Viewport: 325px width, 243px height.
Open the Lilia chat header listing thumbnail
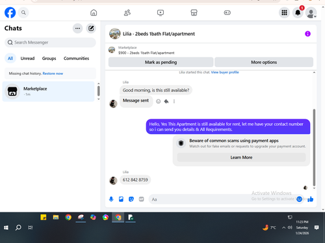(115, 34)
